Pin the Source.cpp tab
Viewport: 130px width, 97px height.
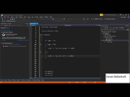[x=36, y=24]
